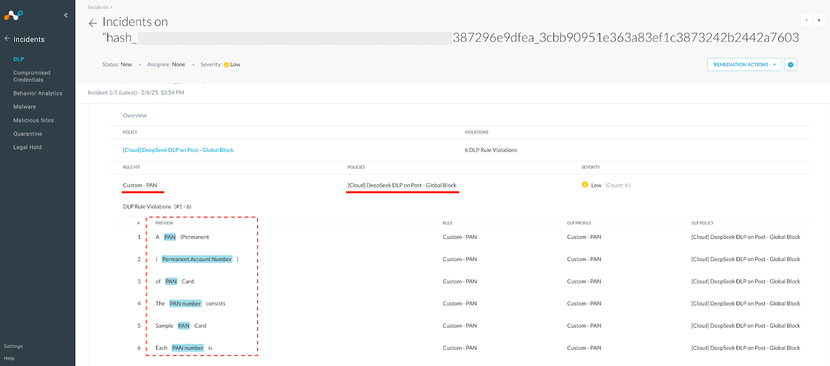Screen dimensions: 830x366
Task: Click highlighted PAN in row 5 Sample Card
Action: point(184,326)
